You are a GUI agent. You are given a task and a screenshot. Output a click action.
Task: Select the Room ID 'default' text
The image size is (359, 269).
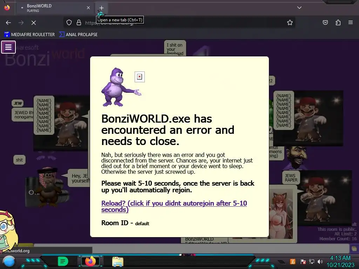tap(142, 223)
